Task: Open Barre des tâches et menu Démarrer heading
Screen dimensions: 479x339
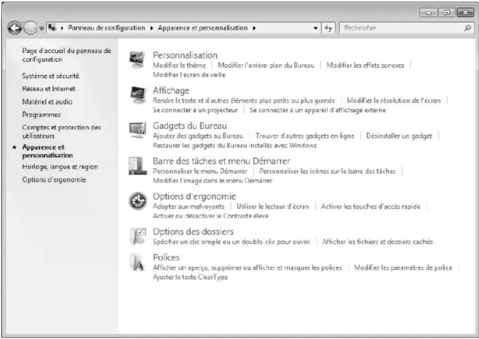Action: pos(221,161)
